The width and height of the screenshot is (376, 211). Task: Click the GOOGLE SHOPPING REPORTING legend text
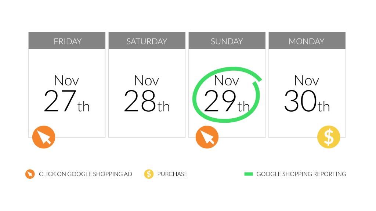click(x=301, y=174)
